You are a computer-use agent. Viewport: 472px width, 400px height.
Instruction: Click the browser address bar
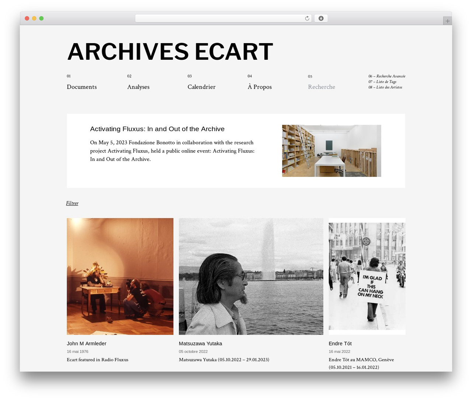[x=223, y=18]
